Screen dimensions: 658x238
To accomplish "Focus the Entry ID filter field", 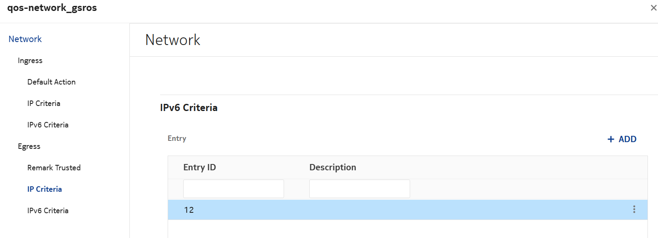I will (x=234, y=189).
